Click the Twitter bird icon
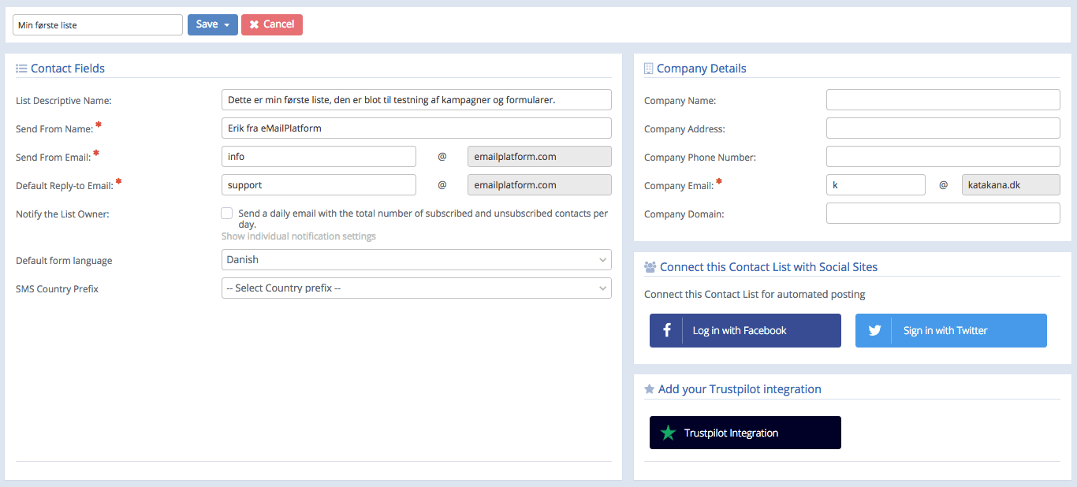The width and height of the screenshot is (1077, 487). (874, 331)
